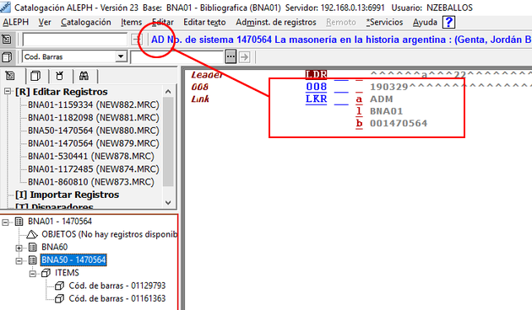Expand the BNA60 node

pos(19,248)
